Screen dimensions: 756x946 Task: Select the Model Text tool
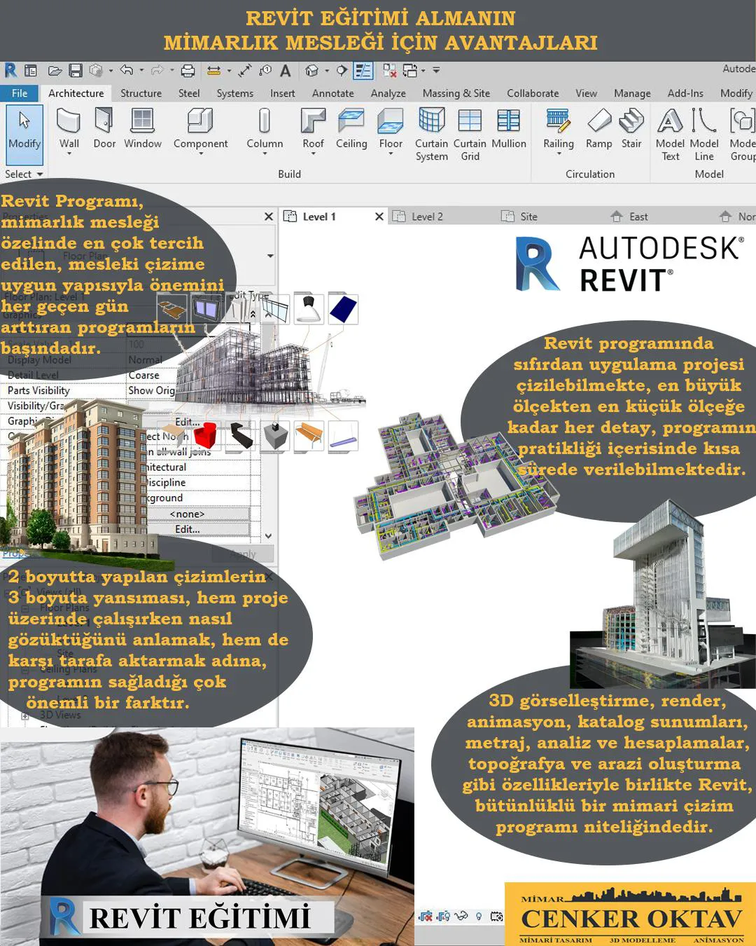tap(670, 135)
